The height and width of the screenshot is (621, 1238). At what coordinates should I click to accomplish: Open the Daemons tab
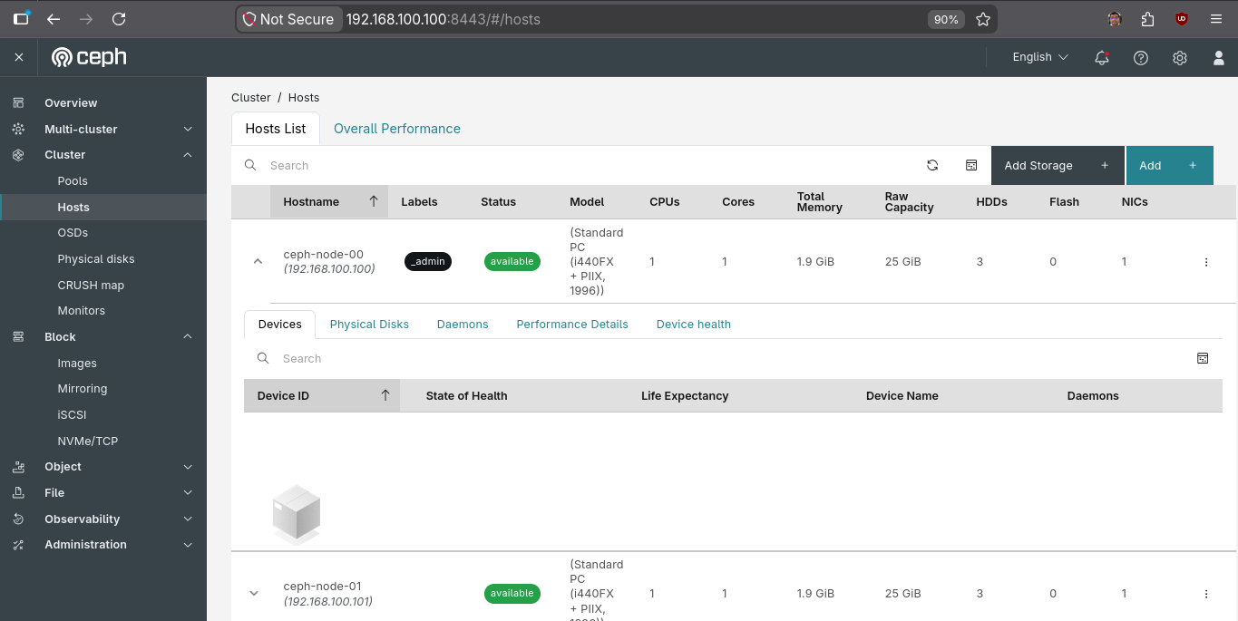click(463, 324)
